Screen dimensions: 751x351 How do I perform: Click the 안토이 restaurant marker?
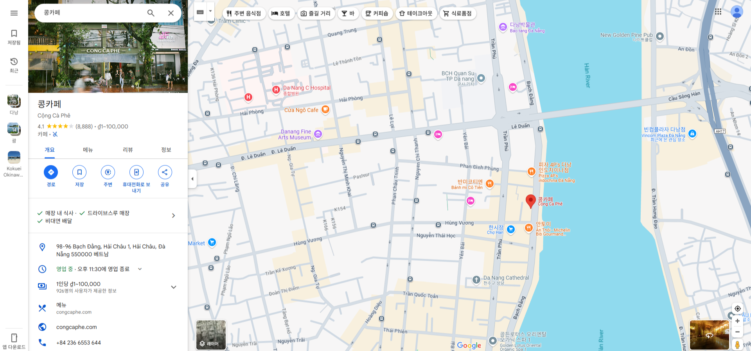(529, 228)
